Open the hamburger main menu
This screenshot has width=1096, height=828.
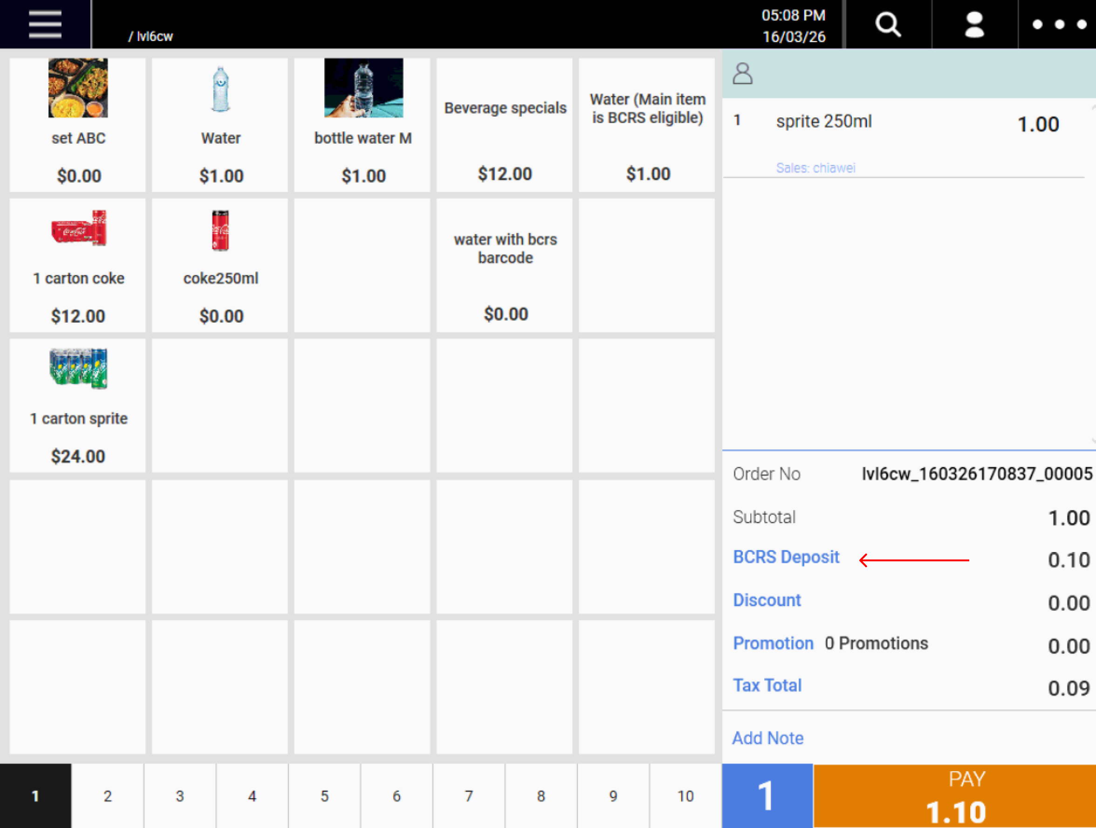coord(45,24)
